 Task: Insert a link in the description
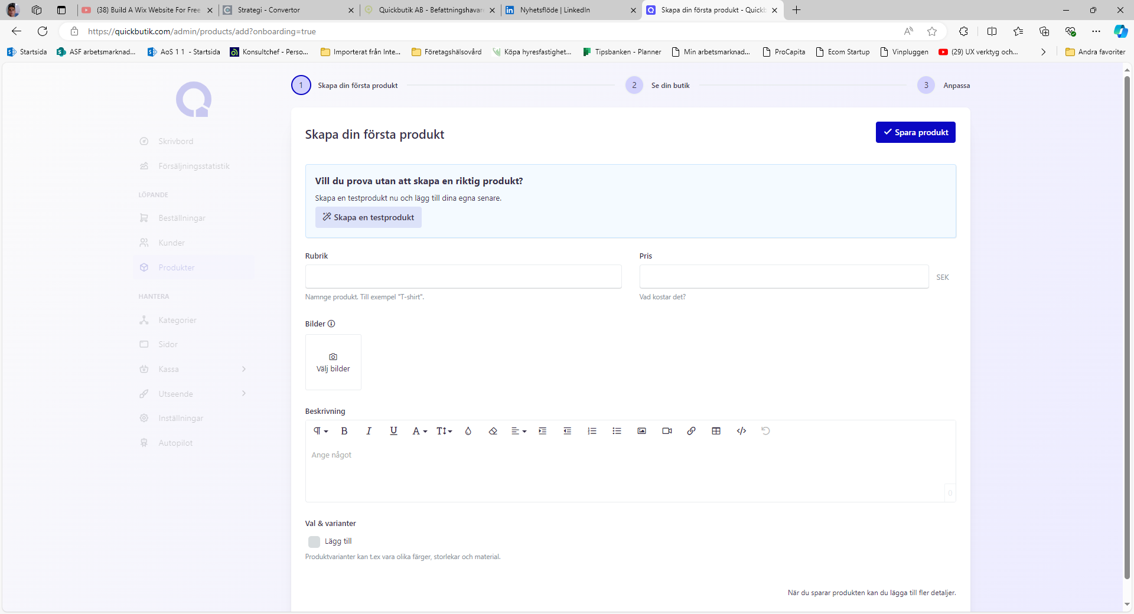(691, 431)
